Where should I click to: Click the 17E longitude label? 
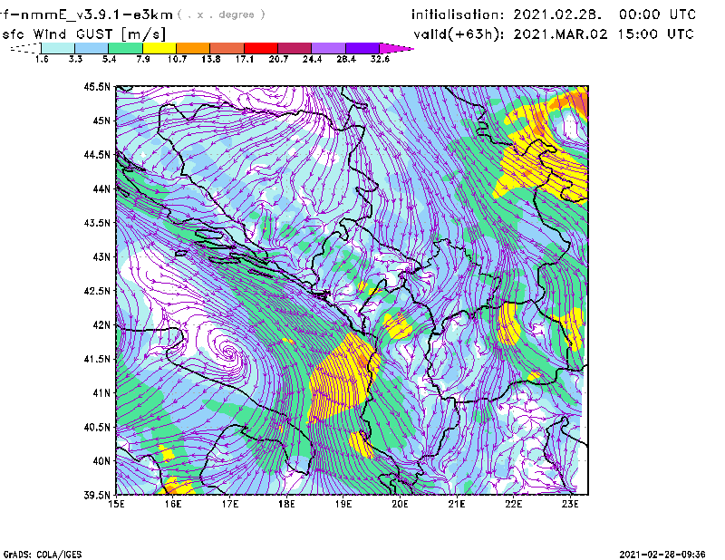point(230,504)
